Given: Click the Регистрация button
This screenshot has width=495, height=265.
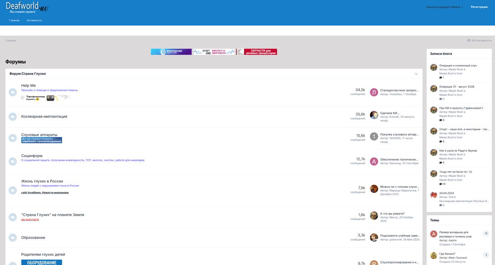Looking at the screenshot, I should pos(479,7).
